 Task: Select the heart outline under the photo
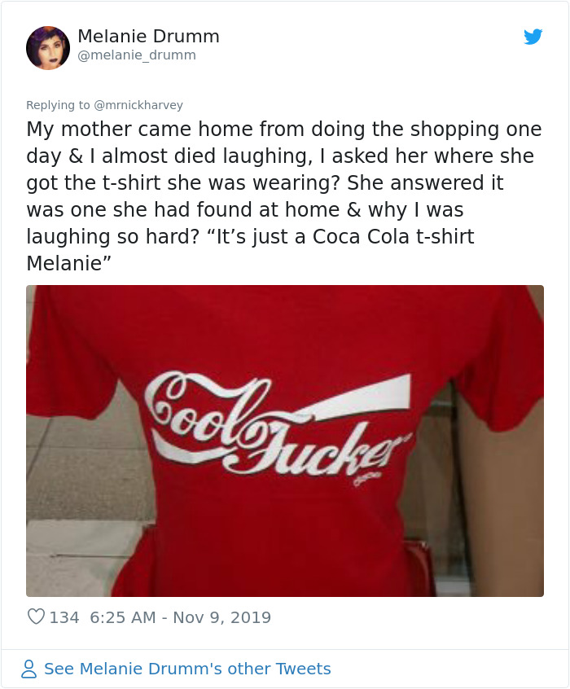coord(34,618)
